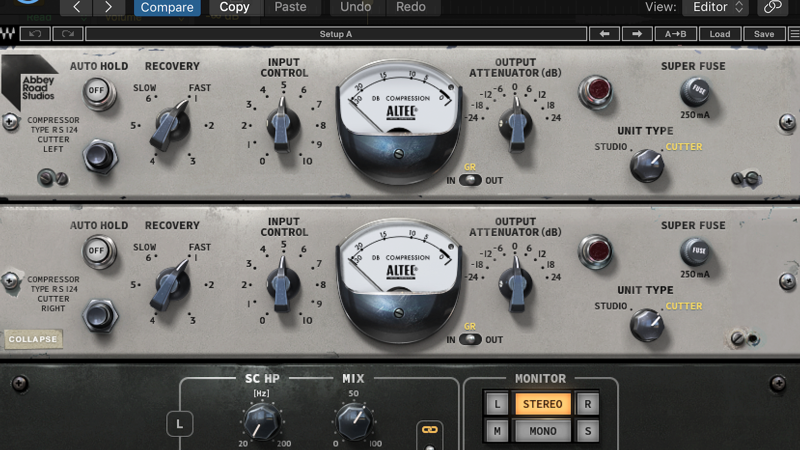The image size is (800, 450).
Task: Load previous preset with left arrow
Action: point(604,34)
